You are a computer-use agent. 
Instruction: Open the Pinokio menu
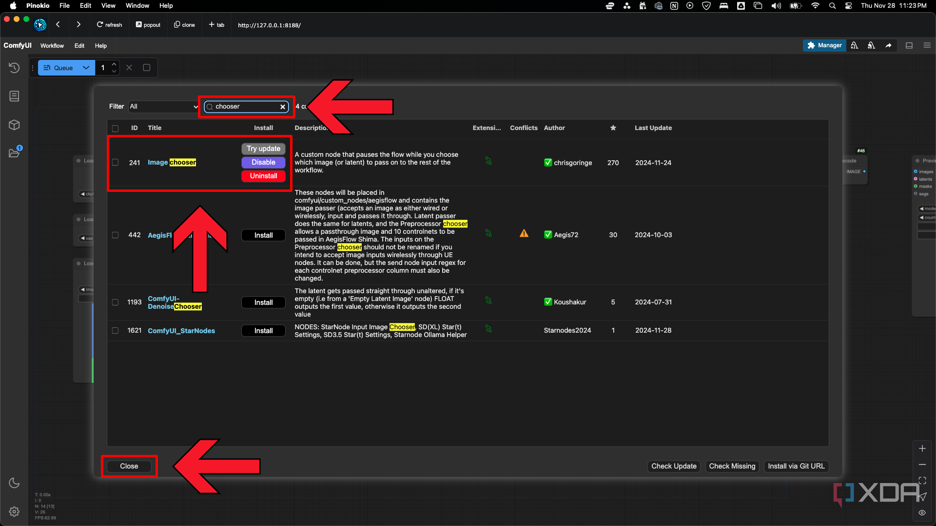point(38,6)
